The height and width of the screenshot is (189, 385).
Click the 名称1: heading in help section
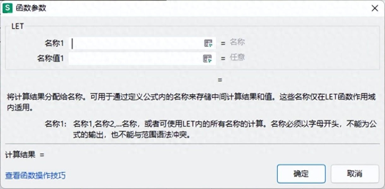(x=56, y=124)
